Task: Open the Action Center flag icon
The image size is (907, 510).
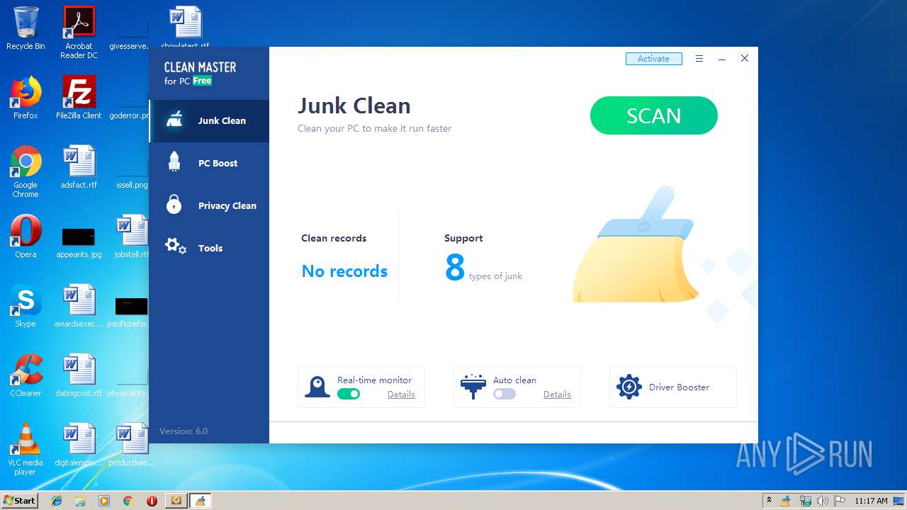Action: (x=839, y=501)
